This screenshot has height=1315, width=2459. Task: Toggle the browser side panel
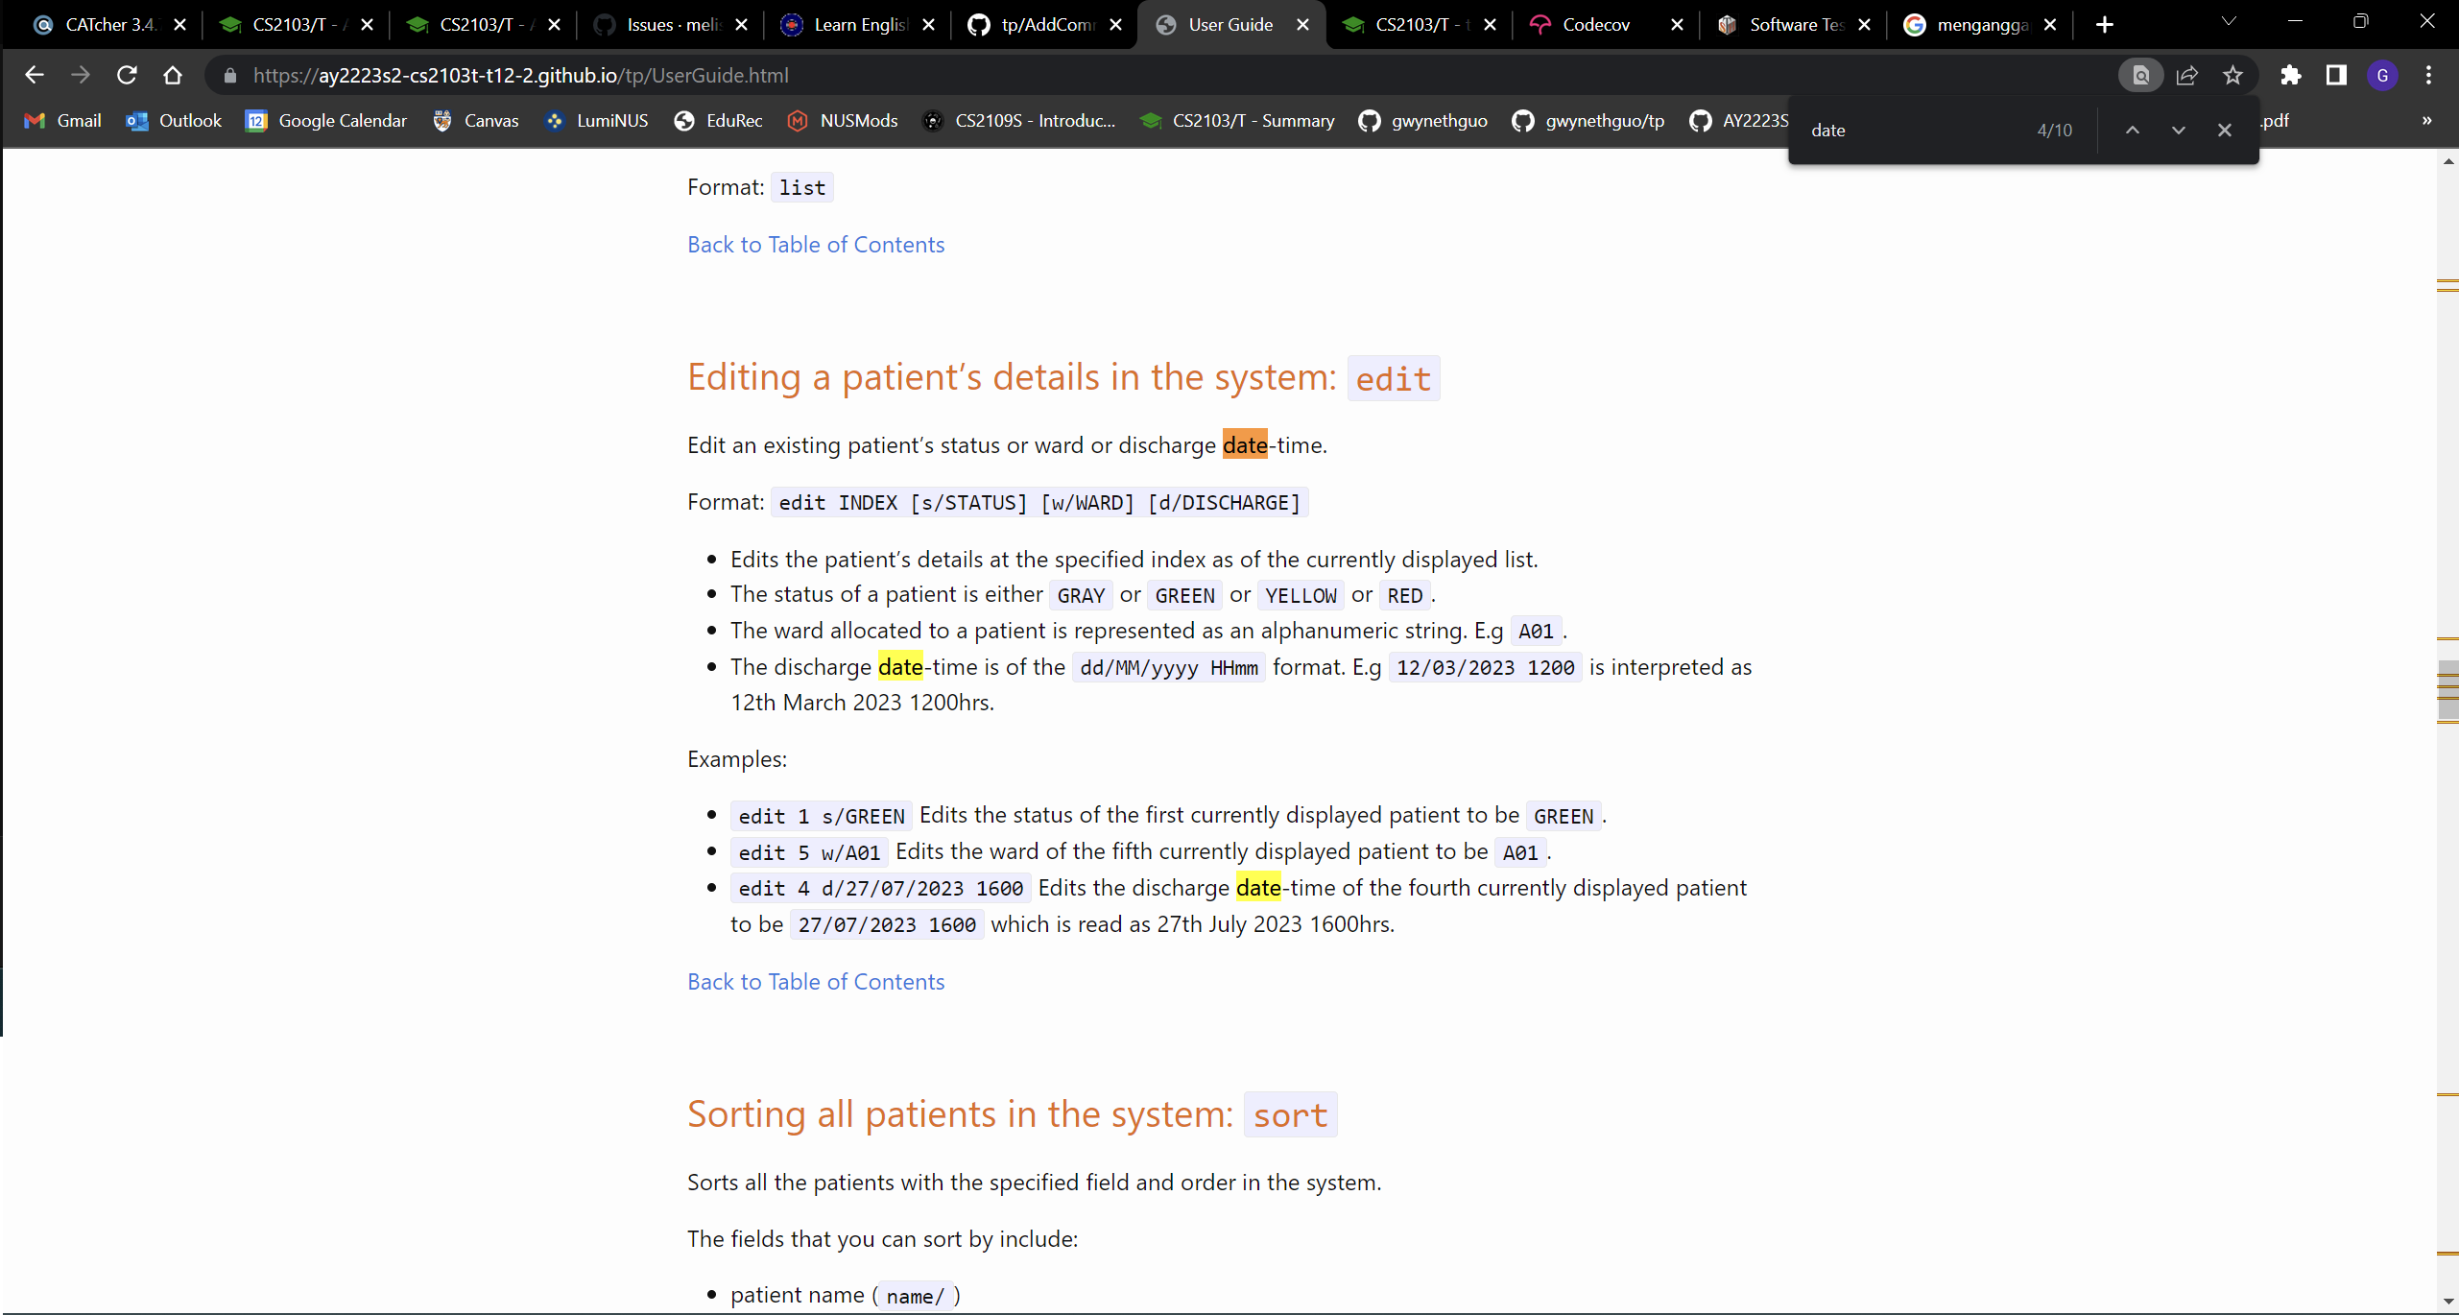[2336, 75]
